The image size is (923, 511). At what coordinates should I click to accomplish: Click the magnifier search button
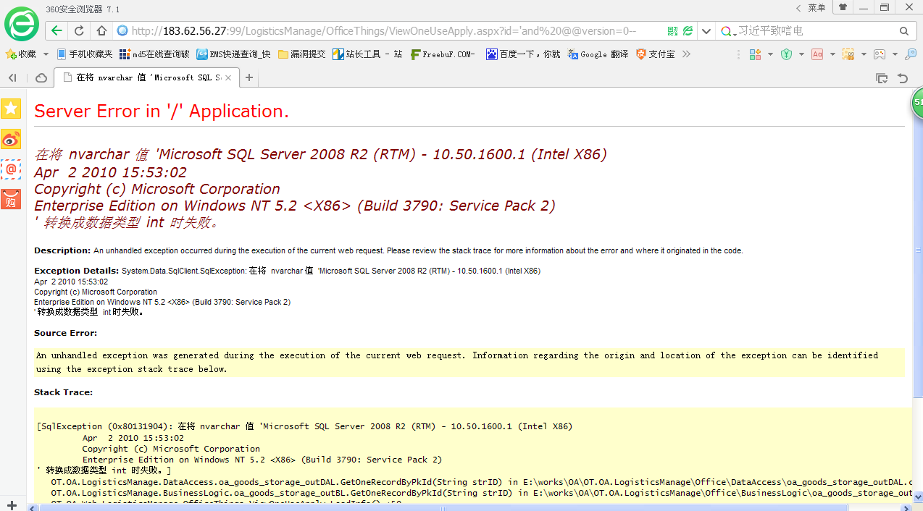point(903,31)
